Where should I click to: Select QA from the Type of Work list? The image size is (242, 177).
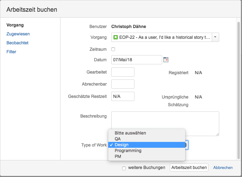tap(147, 139)
